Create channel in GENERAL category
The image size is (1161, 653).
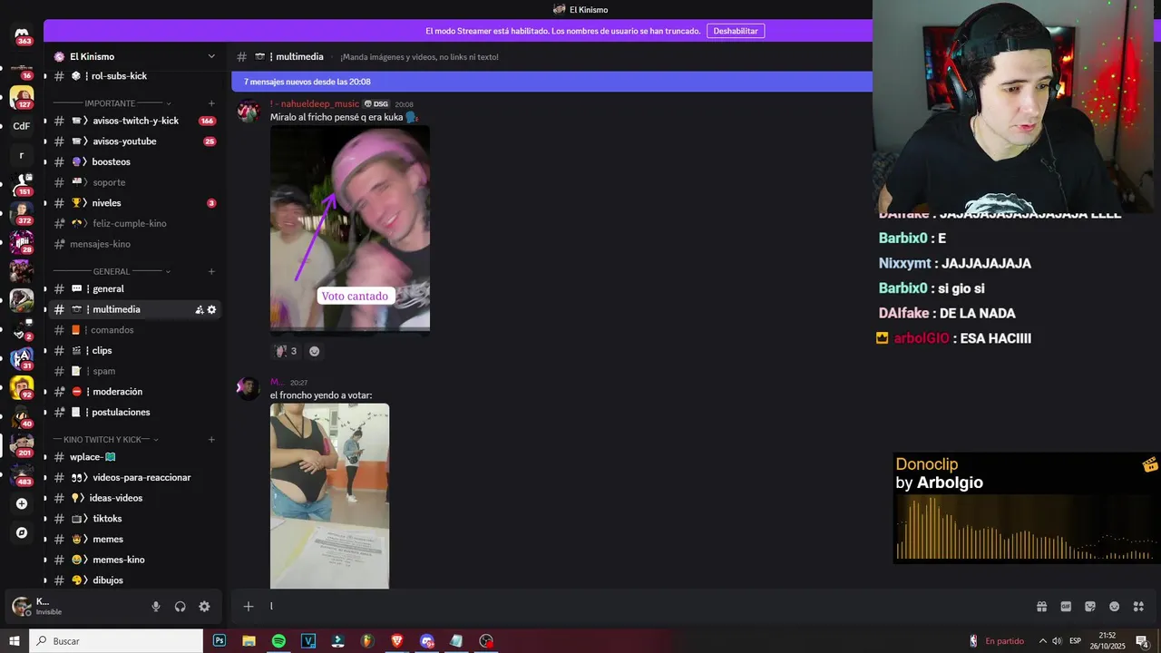(x=211, y=271)
